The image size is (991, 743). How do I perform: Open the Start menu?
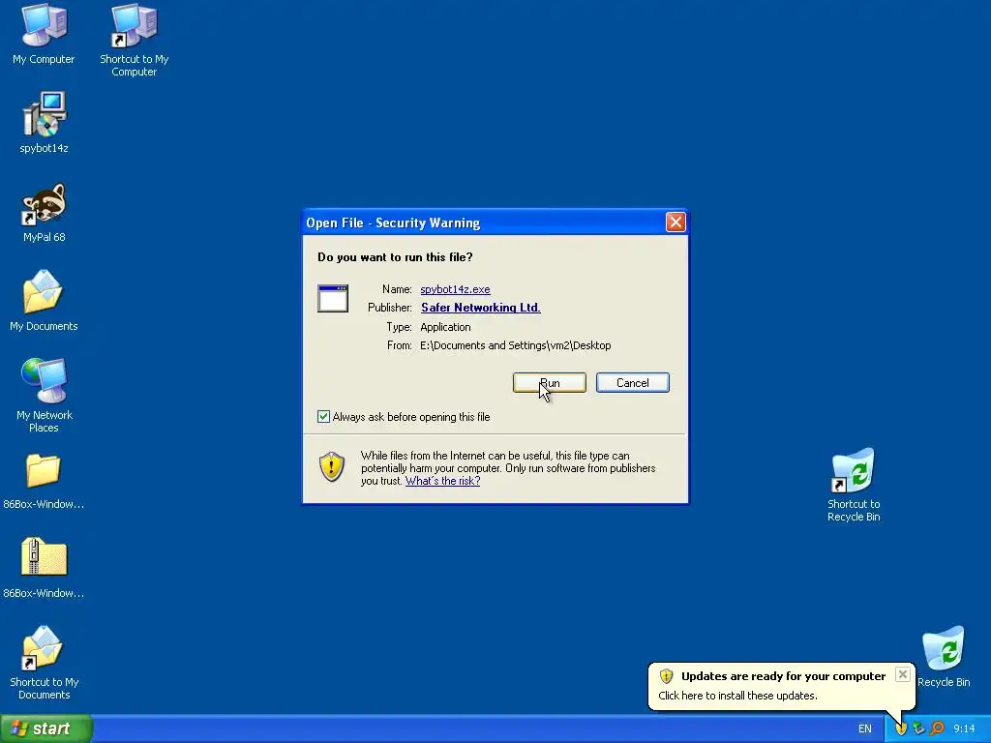coord(45,728)
